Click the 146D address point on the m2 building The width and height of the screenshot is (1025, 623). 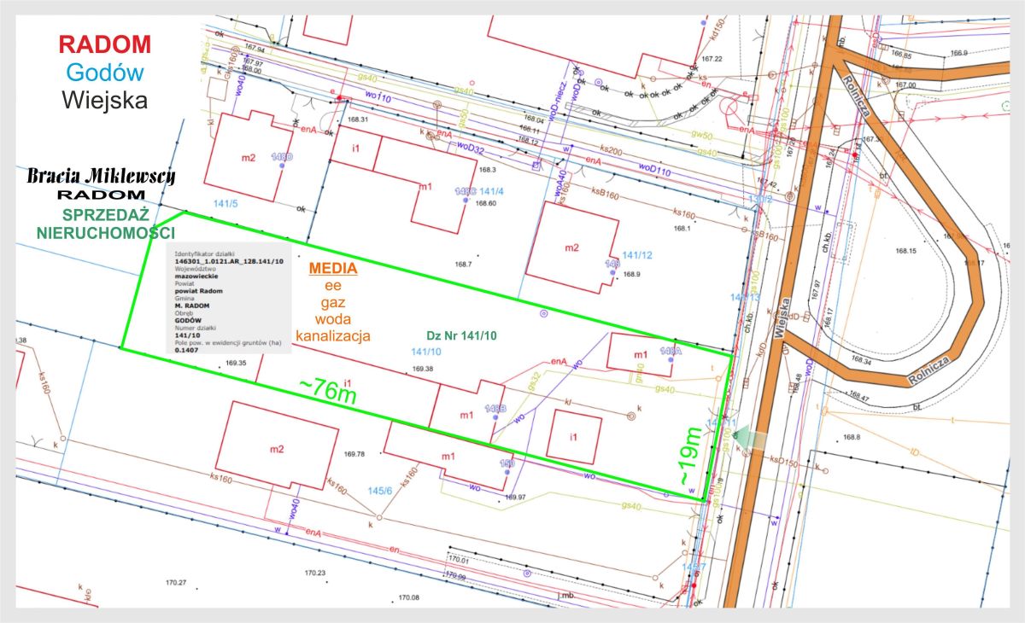pyautogui.click(x=280, y=166)
